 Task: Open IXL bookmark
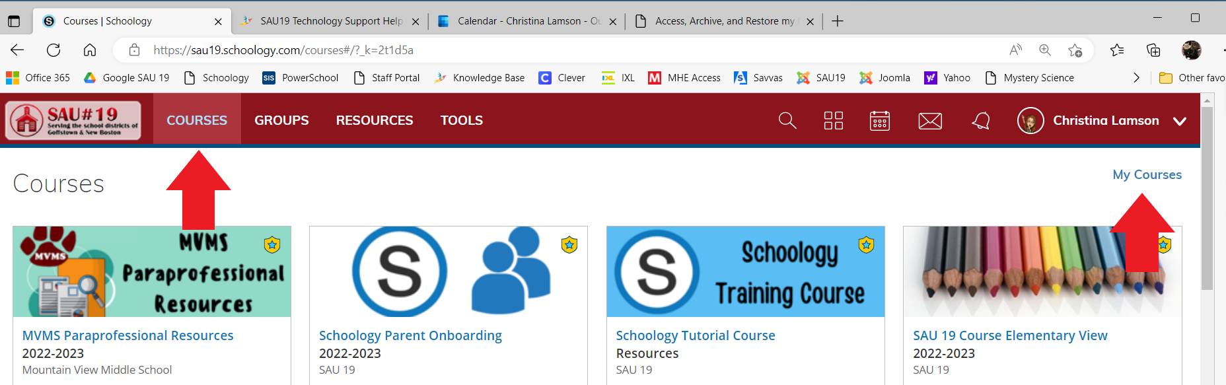618,78
